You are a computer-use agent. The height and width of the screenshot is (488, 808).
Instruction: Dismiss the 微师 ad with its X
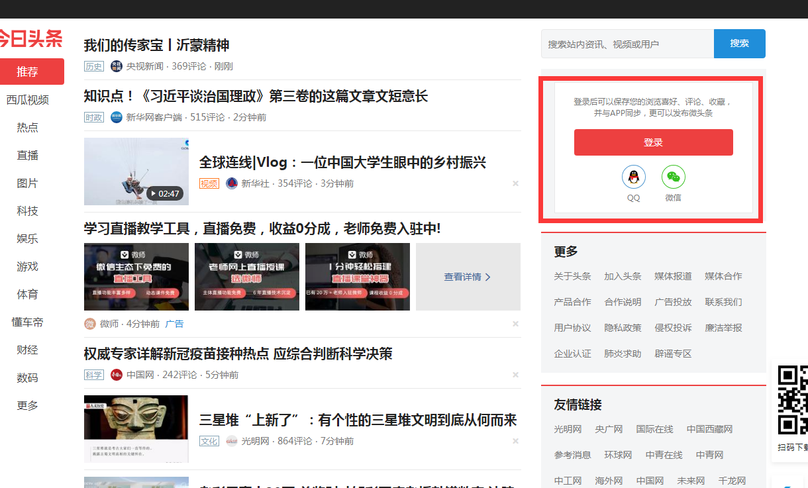pyautogui.click(x=515, y=324)
